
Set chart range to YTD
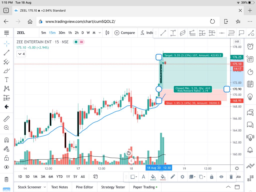[x=59, y=177]
